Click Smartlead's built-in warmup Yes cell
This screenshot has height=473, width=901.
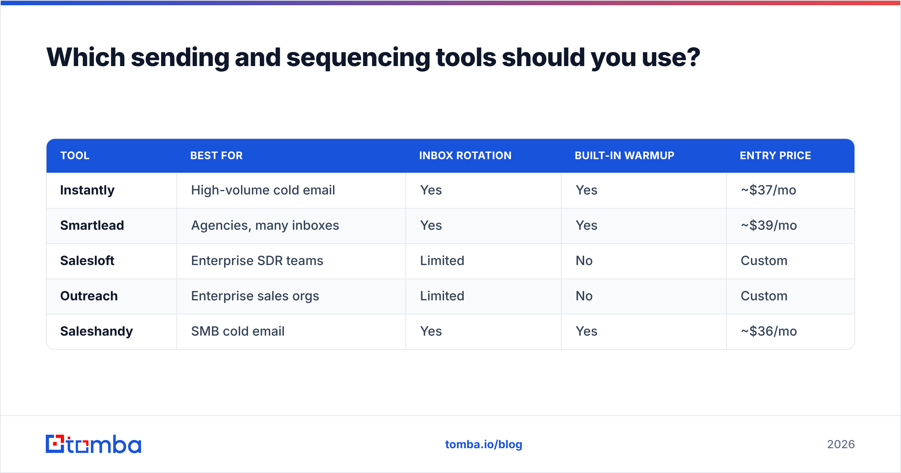[644, 226]
